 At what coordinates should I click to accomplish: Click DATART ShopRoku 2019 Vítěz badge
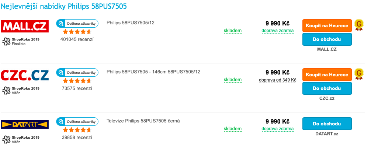click(21, 139)
